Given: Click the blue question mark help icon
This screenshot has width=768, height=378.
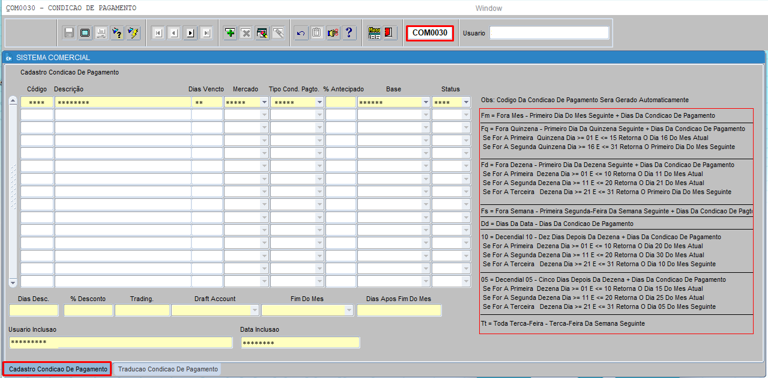Looking at the screenshot, I should 349,33.
